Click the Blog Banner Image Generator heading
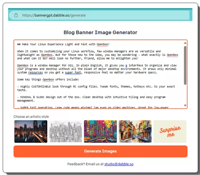 coord(100,32)
